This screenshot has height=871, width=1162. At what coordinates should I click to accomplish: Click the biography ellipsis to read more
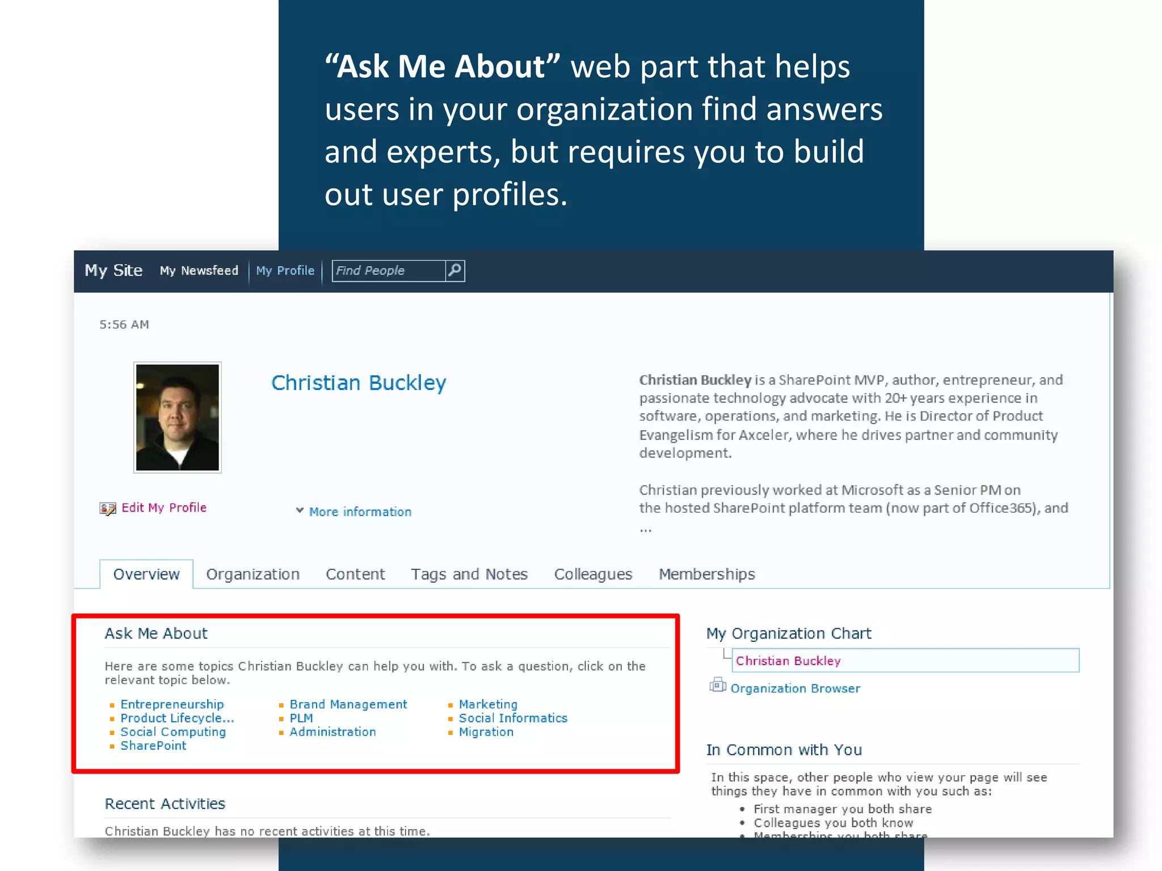[646, 530]
